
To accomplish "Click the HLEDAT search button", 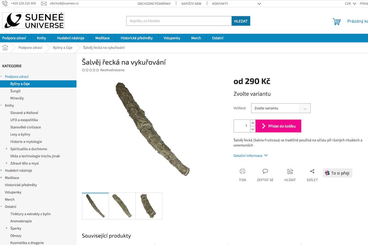I will point(241,21).
